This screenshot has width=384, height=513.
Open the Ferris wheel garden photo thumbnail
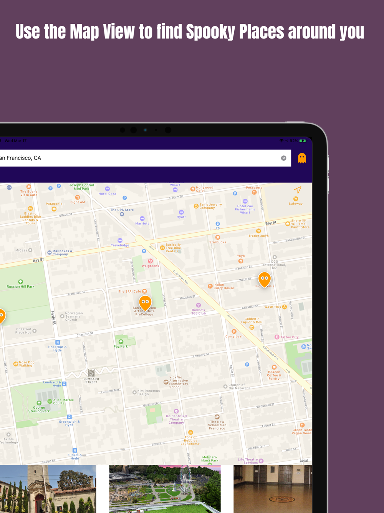coord(165,489)
